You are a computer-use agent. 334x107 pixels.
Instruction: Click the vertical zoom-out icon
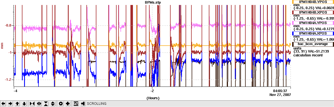click(x=53, y=104)
